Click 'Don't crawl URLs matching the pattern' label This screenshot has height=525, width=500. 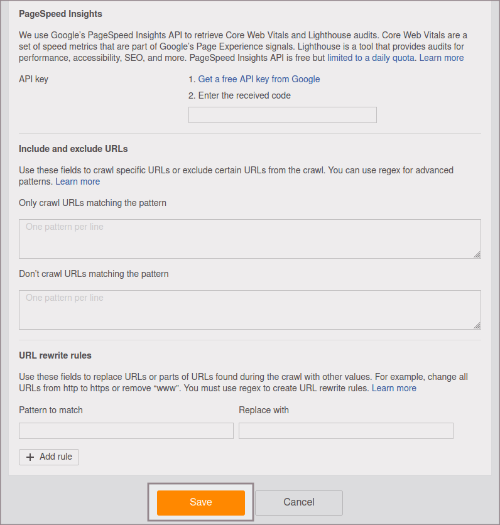point(94,274)
